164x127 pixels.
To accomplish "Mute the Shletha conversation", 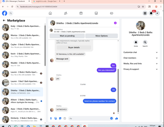I will pos(136,42).
